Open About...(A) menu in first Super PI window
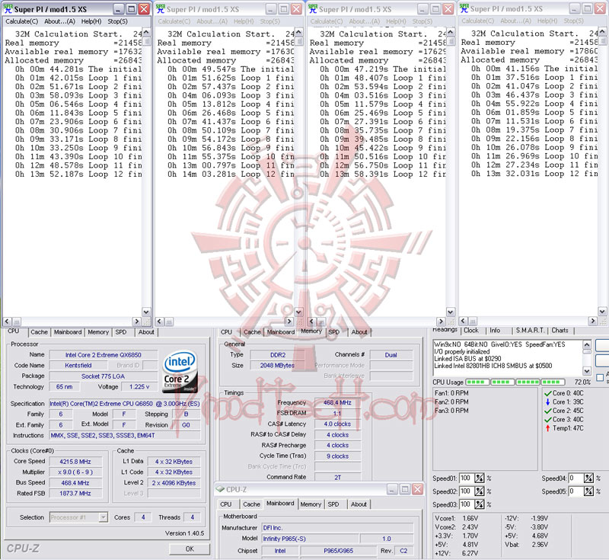 click(59, 21)
